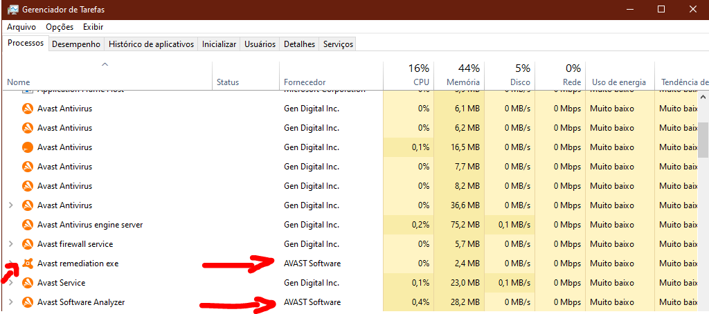The image size is (709, 314).
Task: Click Avast icon in the 6,2 MB row
Action: [x=28, y=129]
